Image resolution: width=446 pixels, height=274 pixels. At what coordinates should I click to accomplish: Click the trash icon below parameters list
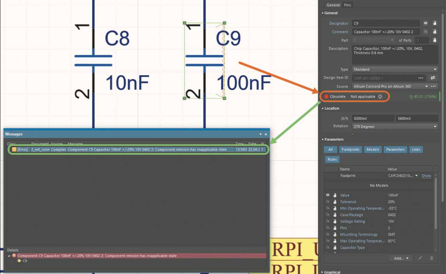[x=432, y=258]
